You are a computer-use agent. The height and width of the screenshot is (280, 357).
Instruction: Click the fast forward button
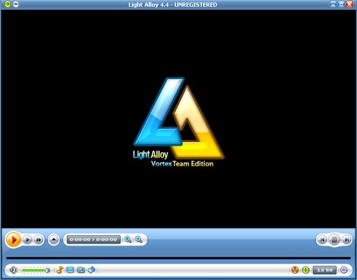pos(38,240)
